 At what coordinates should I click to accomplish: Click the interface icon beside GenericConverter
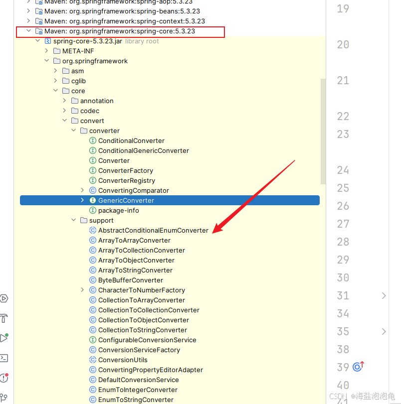tap(92, 200)
